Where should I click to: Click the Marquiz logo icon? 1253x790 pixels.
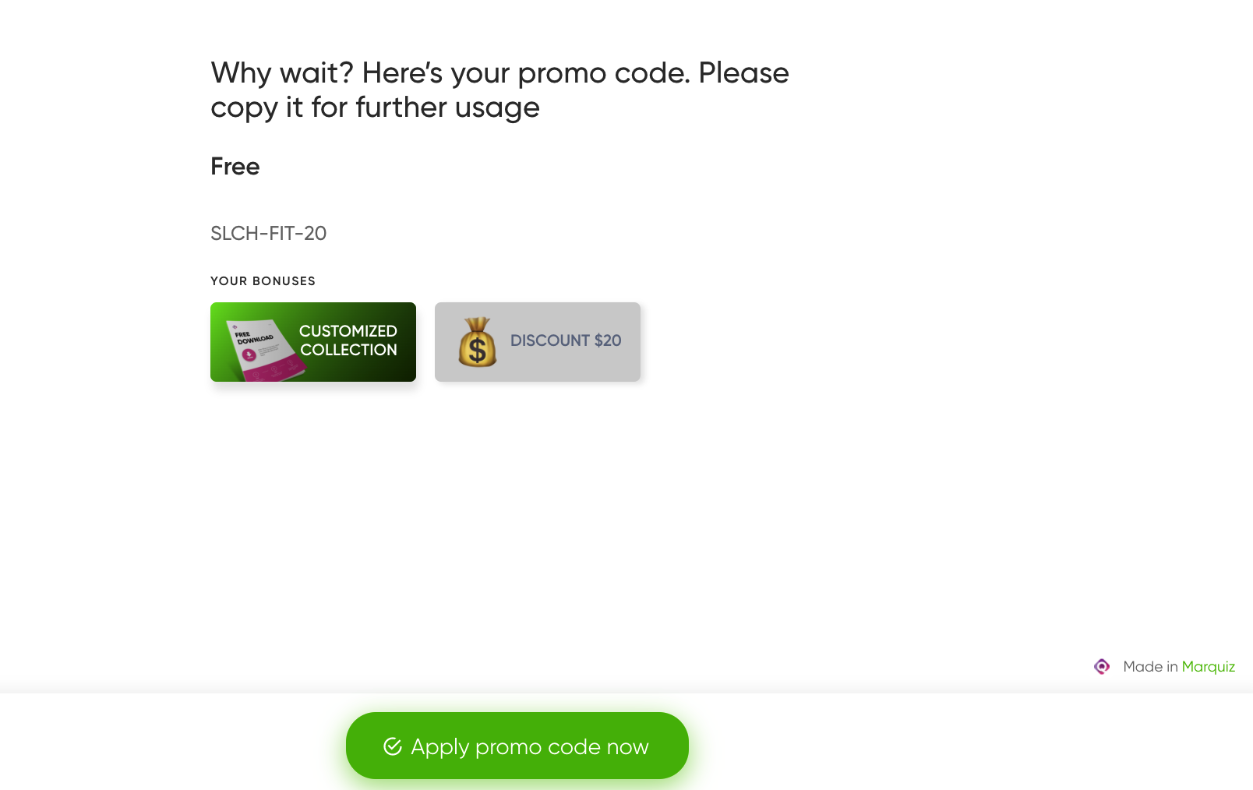1102,666
